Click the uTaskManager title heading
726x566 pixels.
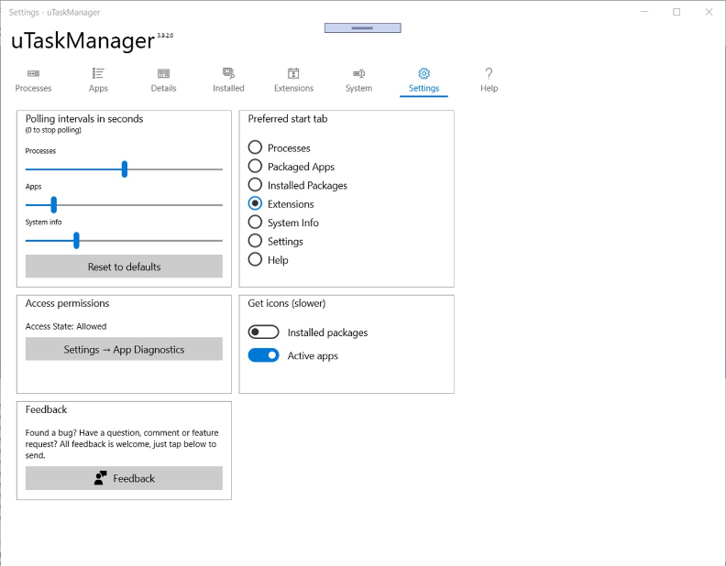(x=82, y=40)
